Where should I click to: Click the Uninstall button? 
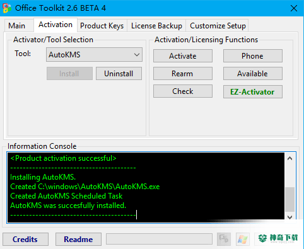pos(119,74)
